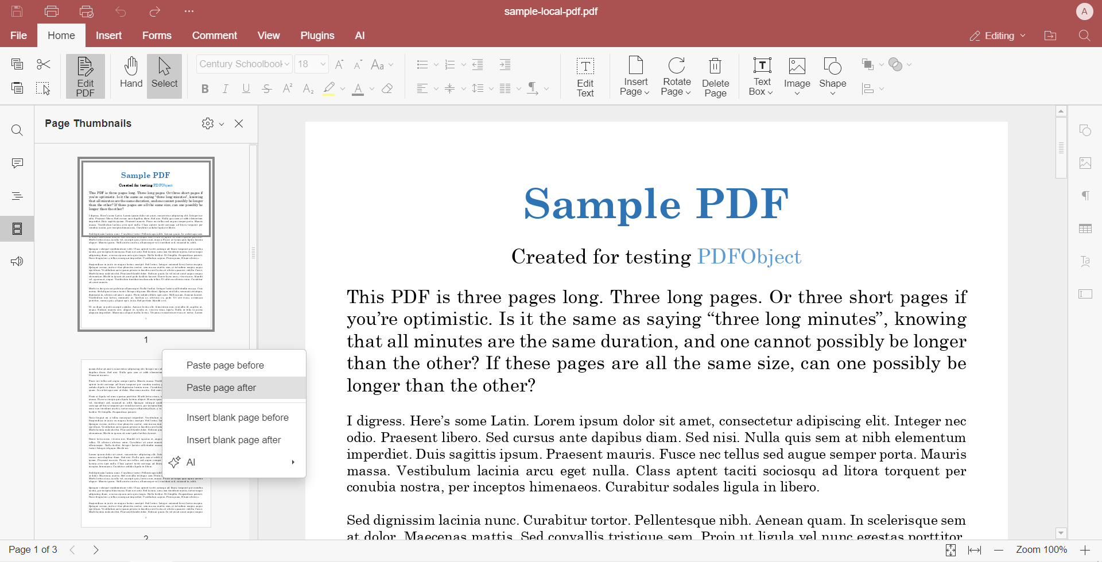Click the Edit Text button
The image size is (1102, 562).
click(585, 77)
